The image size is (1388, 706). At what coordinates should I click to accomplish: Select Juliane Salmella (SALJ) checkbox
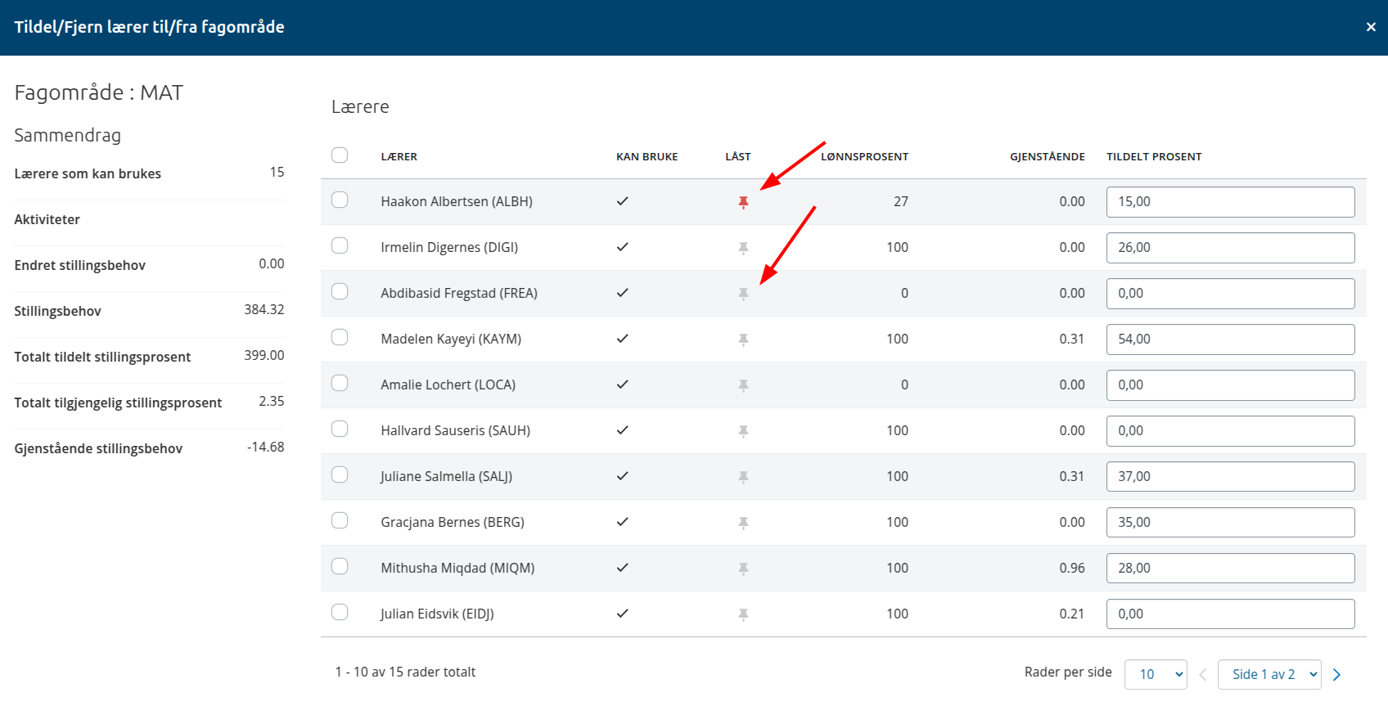(x=340, y=474)
